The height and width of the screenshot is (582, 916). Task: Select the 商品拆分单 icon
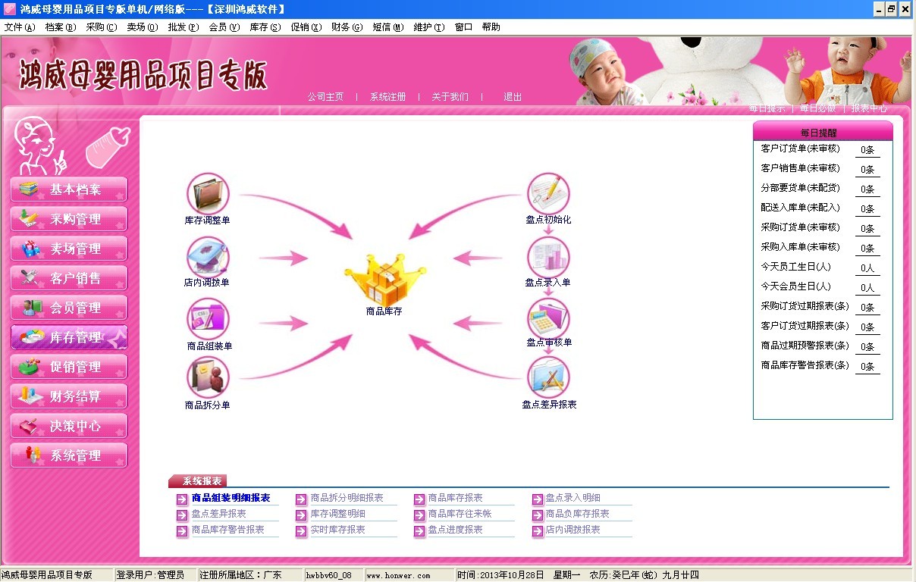point(208,379)
